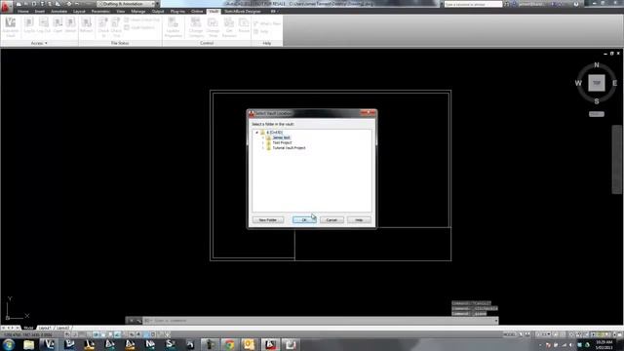Image resolution: width=624 pixels, height=351 pixels.
Task: Click the Revise ribbon icon
Action: point(244,25)
